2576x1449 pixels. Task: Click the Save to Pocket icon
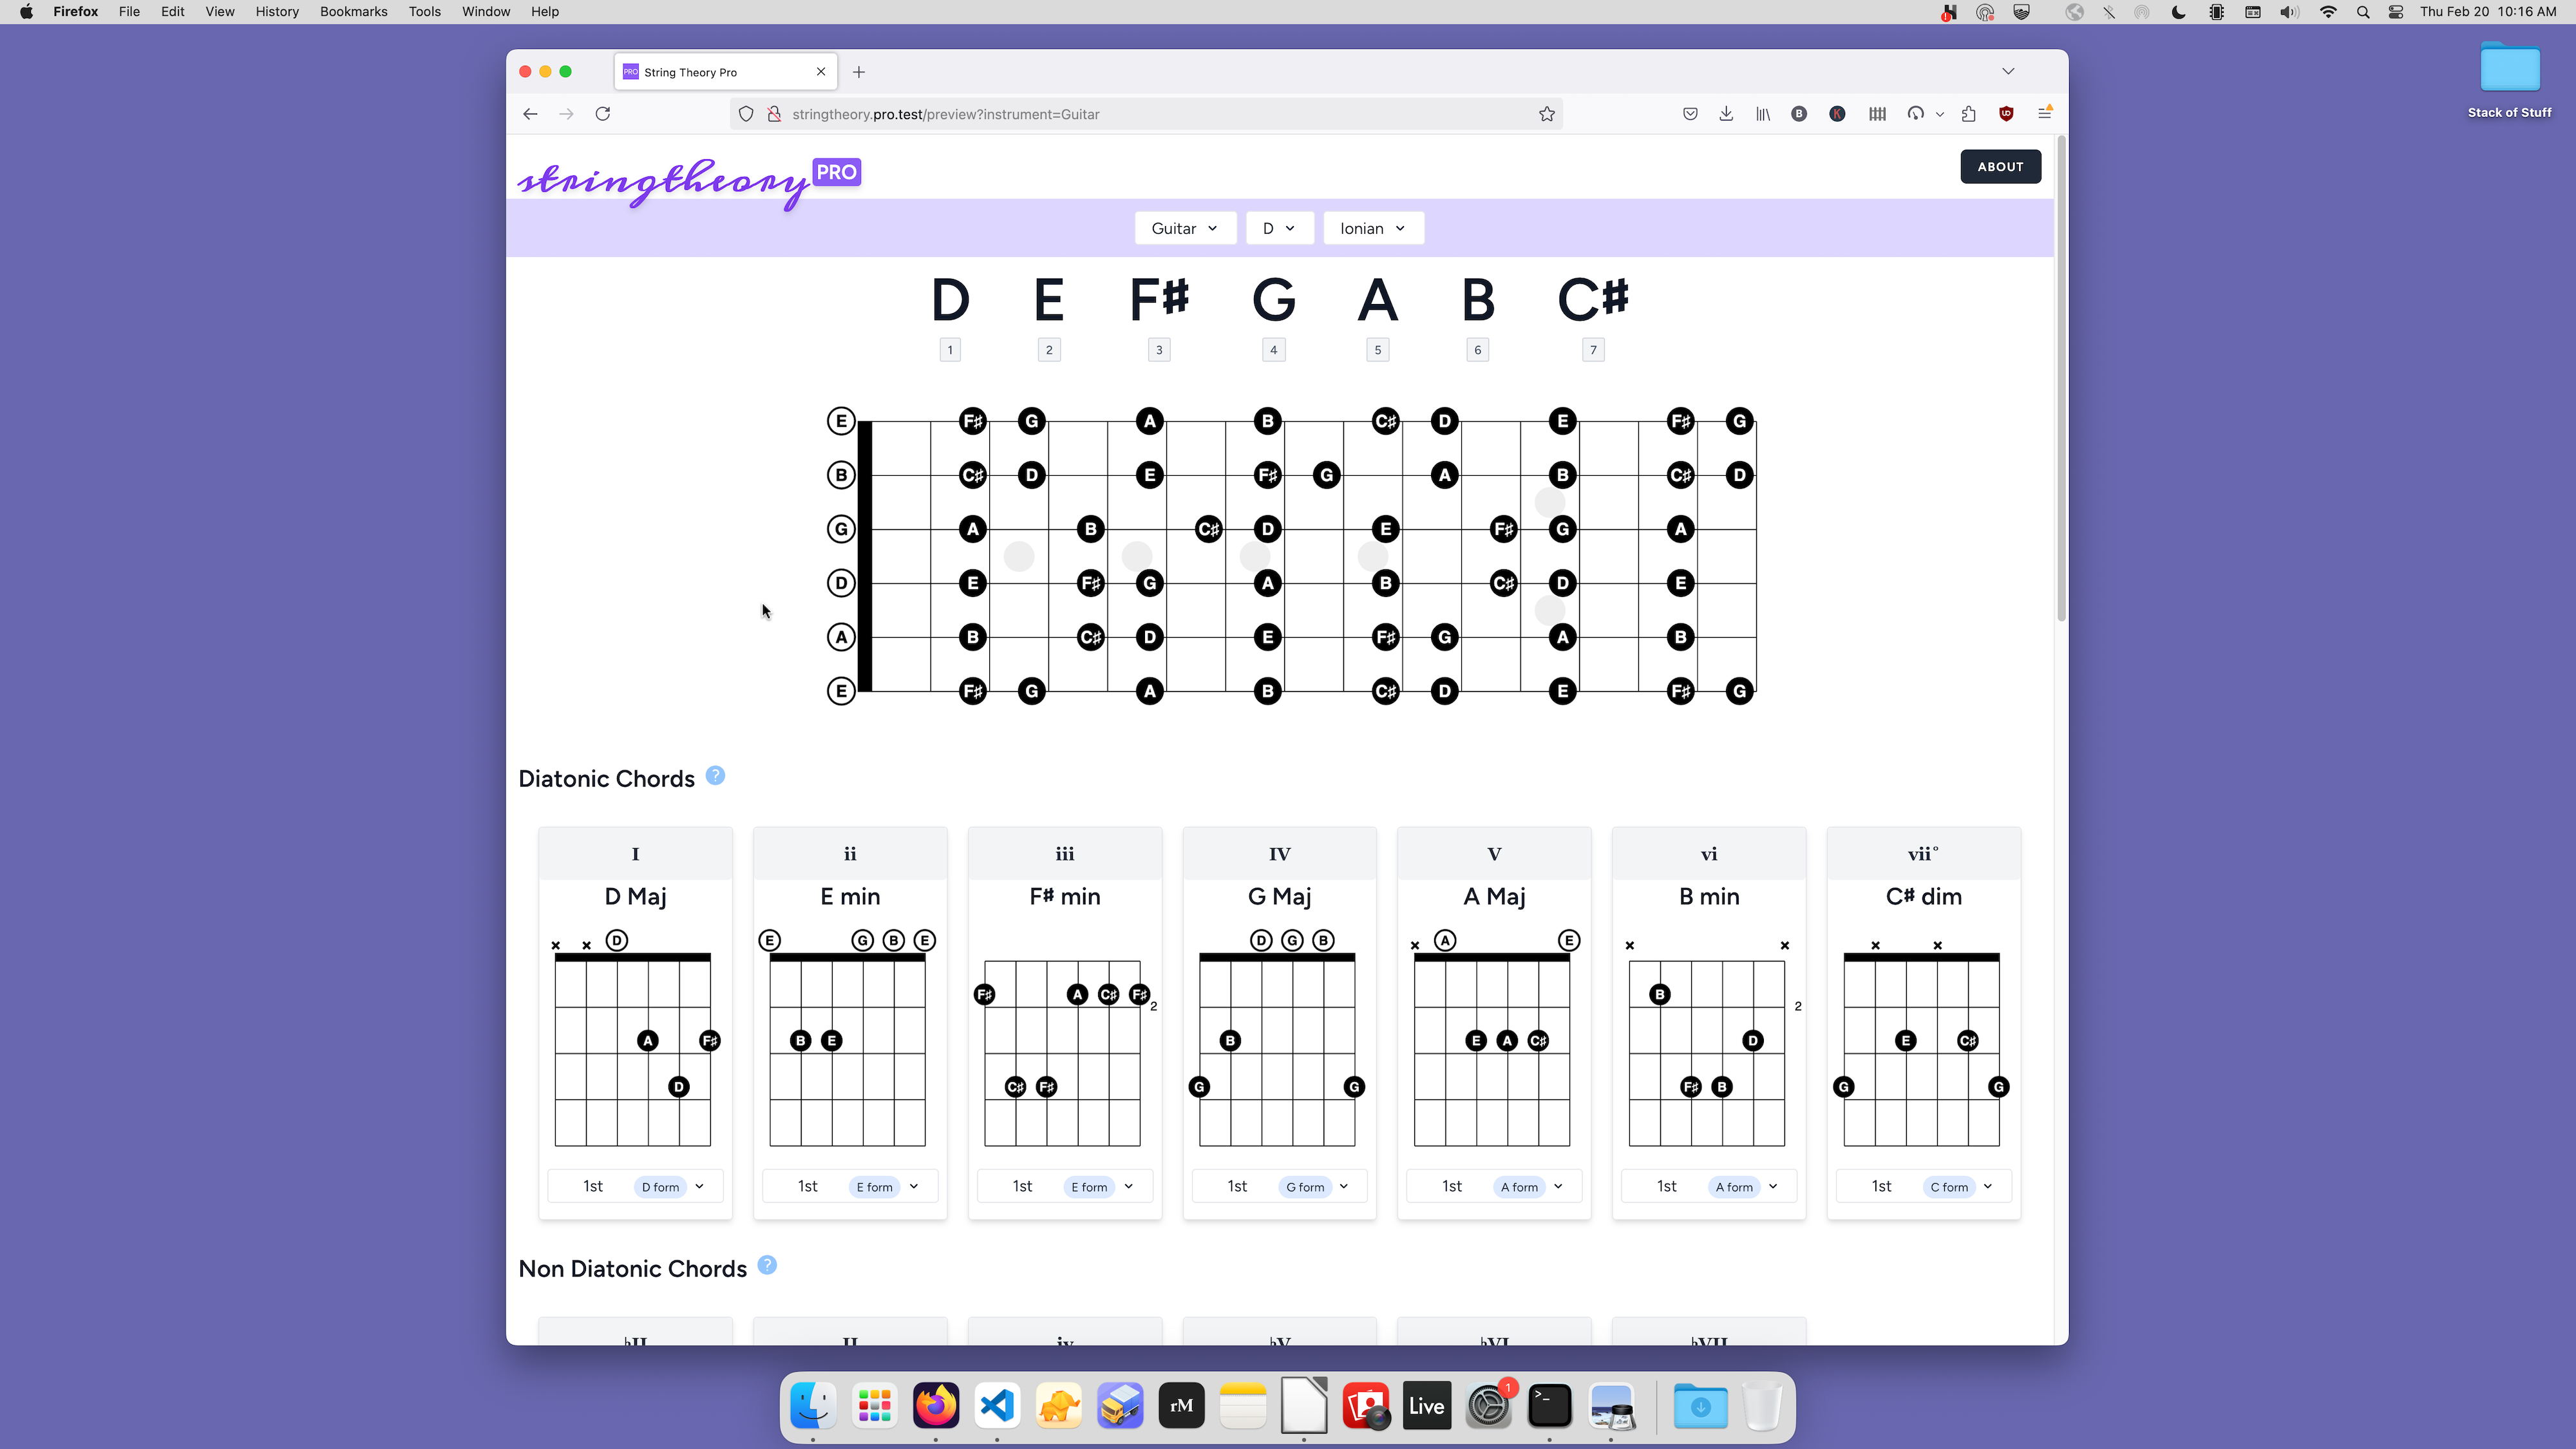pyautogui.click(x=1690, y=114)
